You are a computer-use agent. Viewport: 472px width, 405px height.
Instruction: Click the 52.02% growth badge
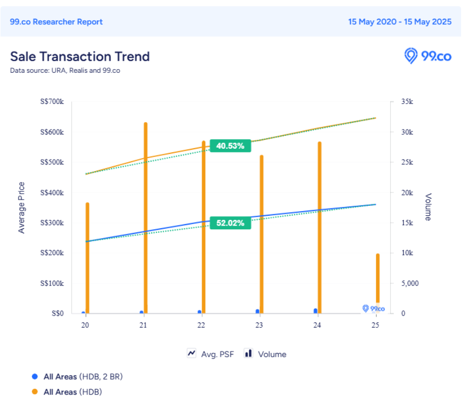230,223
